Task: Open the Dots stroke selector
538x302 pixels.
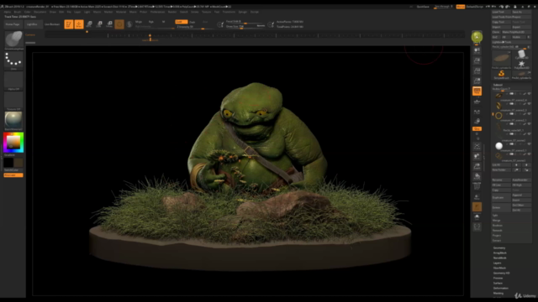Action: pos(13,60)
